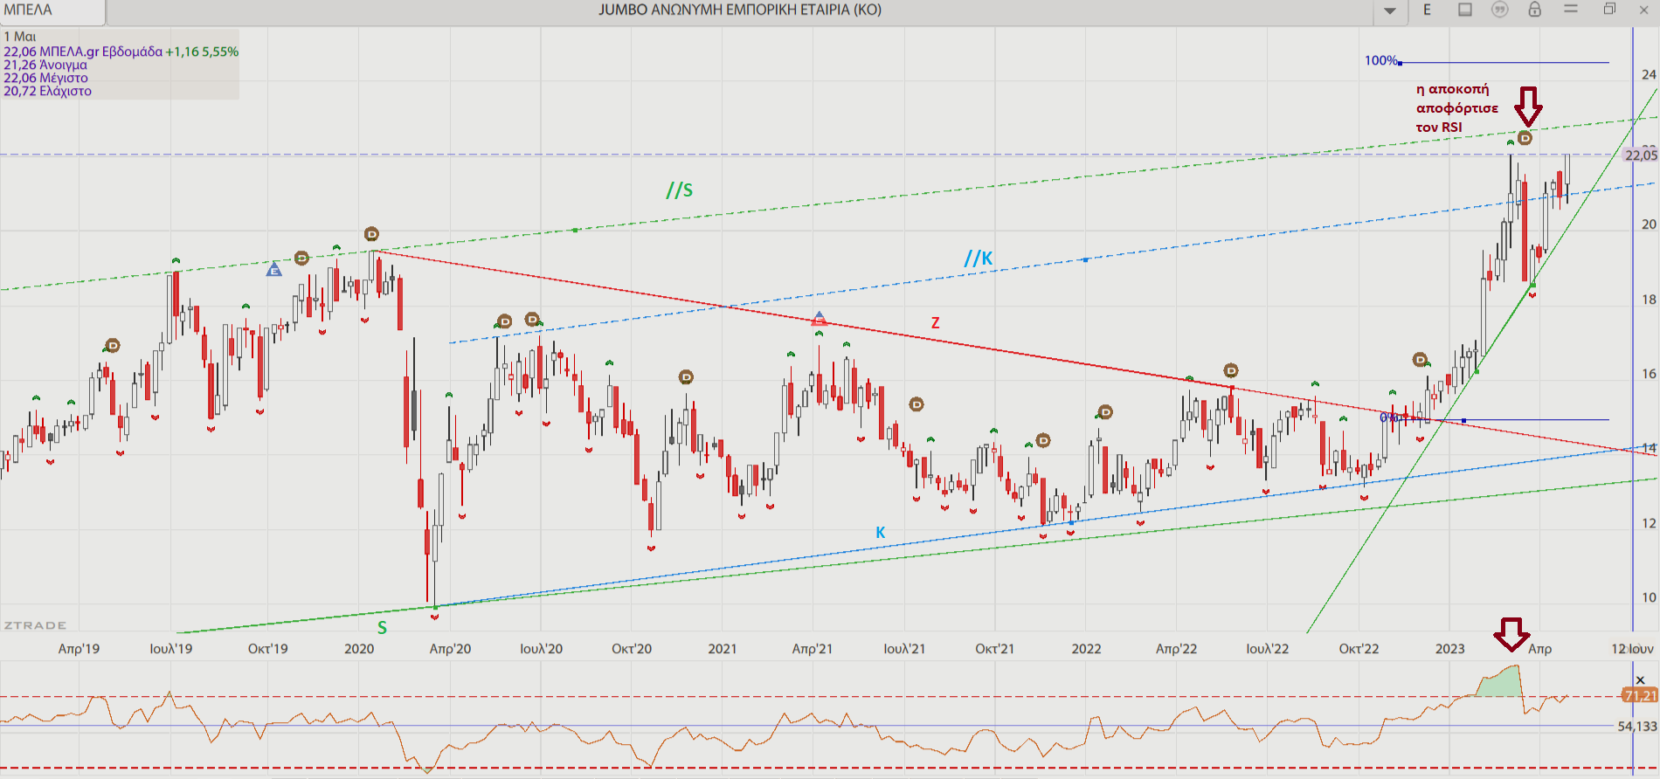The height and width of the screenshot is (779, 1660).
Task: Click the 16 price axis label
Action: pyautogui.click(x=1648, y=374)
